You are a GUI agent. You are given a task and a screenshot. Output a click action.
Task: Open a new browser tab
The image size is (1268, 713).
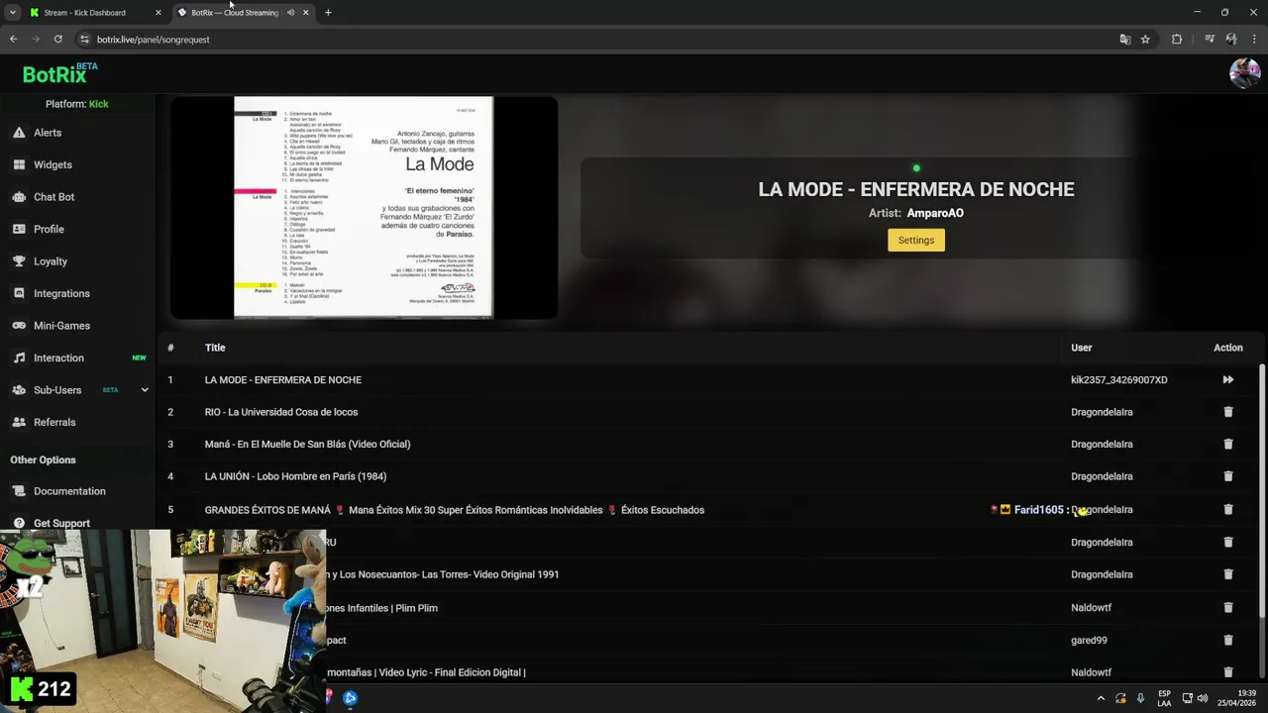coord(328,13)
